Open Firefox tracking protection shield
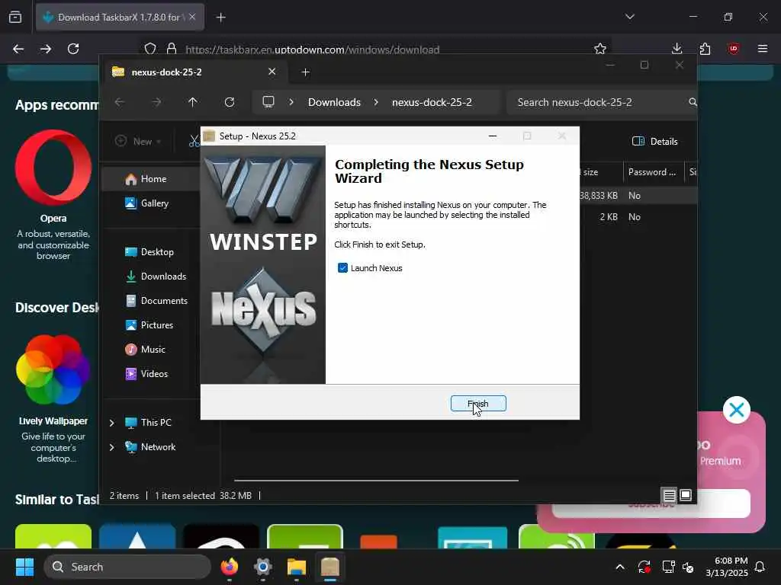This screenshot has width=781, height=585. pyautogui.click(x=150, y=49)
